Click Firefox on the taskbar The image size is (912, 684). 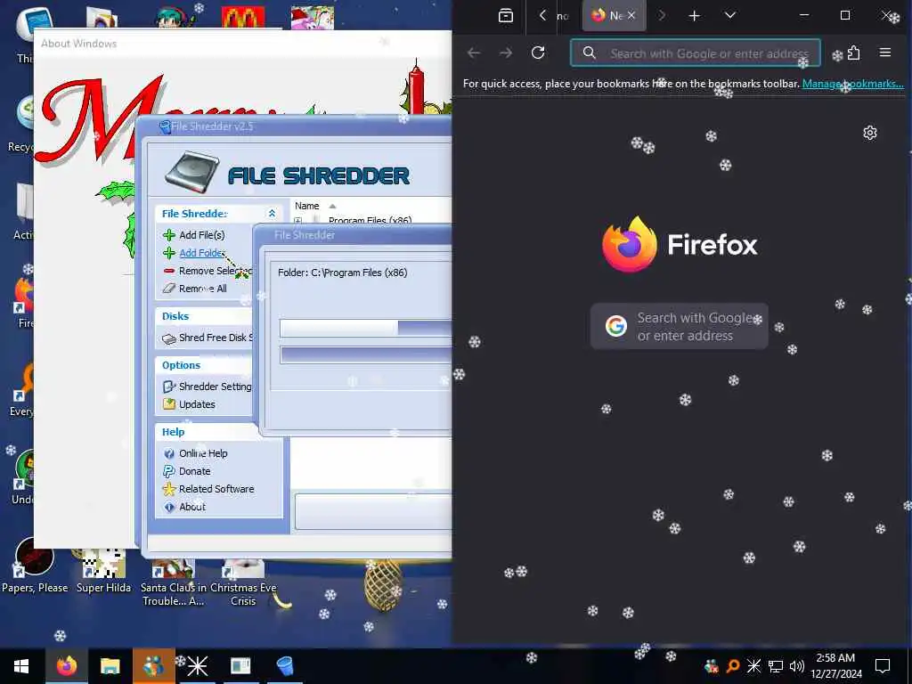(x=66, y=666)
